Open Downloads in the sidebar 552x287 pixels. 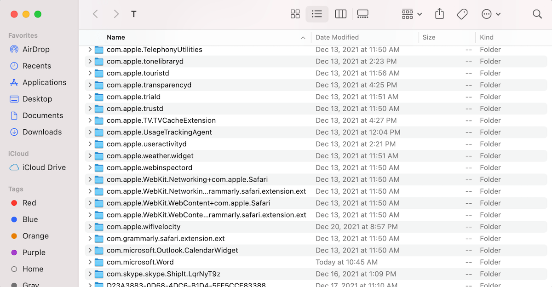click(42, 132)
